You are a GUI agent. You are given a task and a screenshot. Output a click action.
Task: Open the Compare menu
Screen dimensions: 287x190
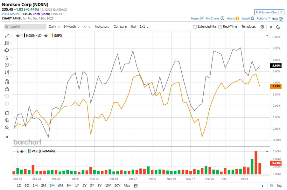(x=120, y=27)
